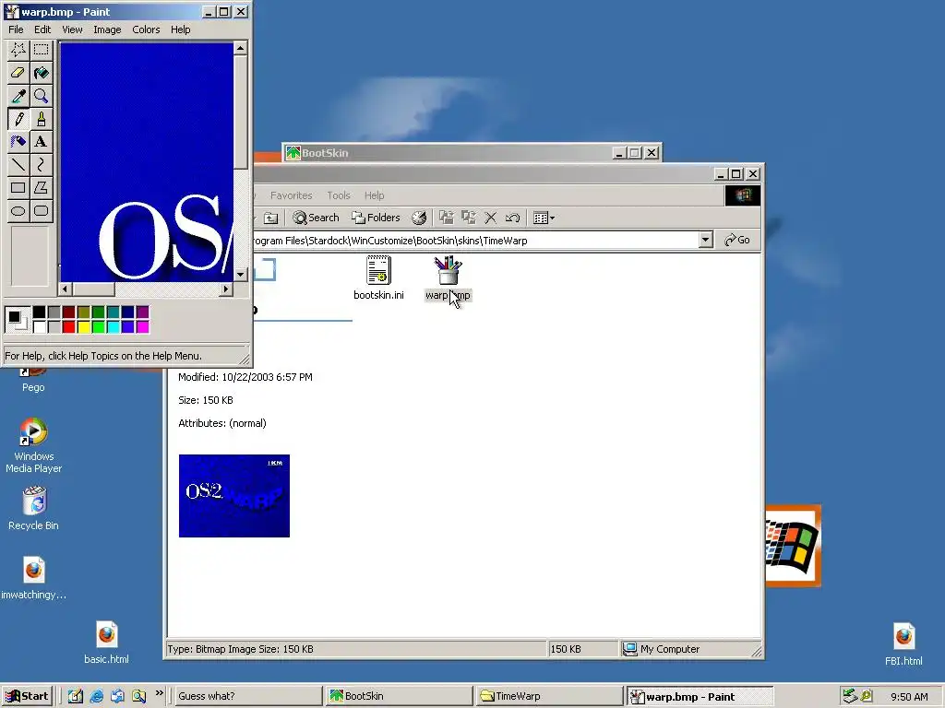The height and width of the screenshot is (708, 945).
Task: Toggle the Folders button in Explorer toolbar
Action: tap(377, 218)
